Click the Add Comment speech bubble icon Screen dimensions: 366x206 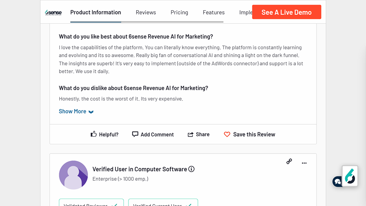pos(135,134)
